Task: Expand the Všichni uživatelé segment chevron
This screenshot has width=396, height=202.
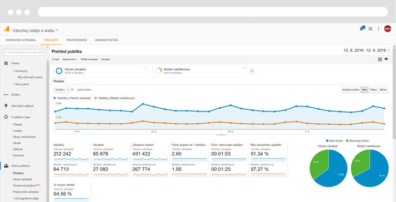Action: 145,68
